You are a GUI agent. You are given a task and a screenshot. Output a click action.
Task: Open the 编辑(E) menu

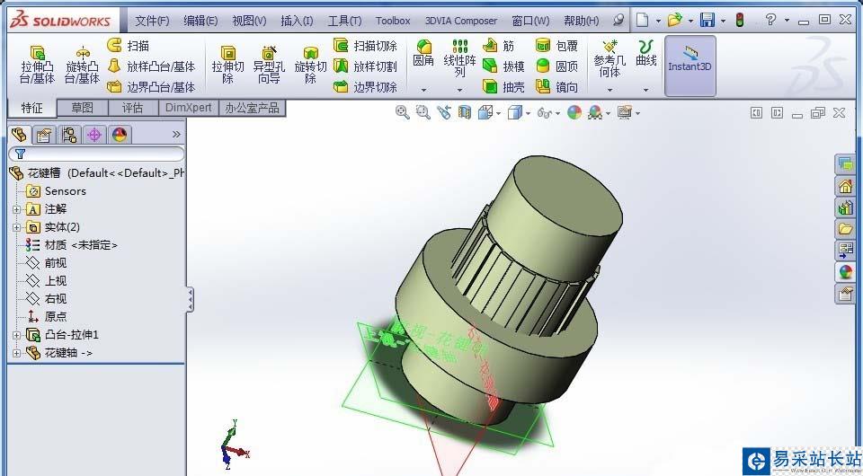pos(200,21)
